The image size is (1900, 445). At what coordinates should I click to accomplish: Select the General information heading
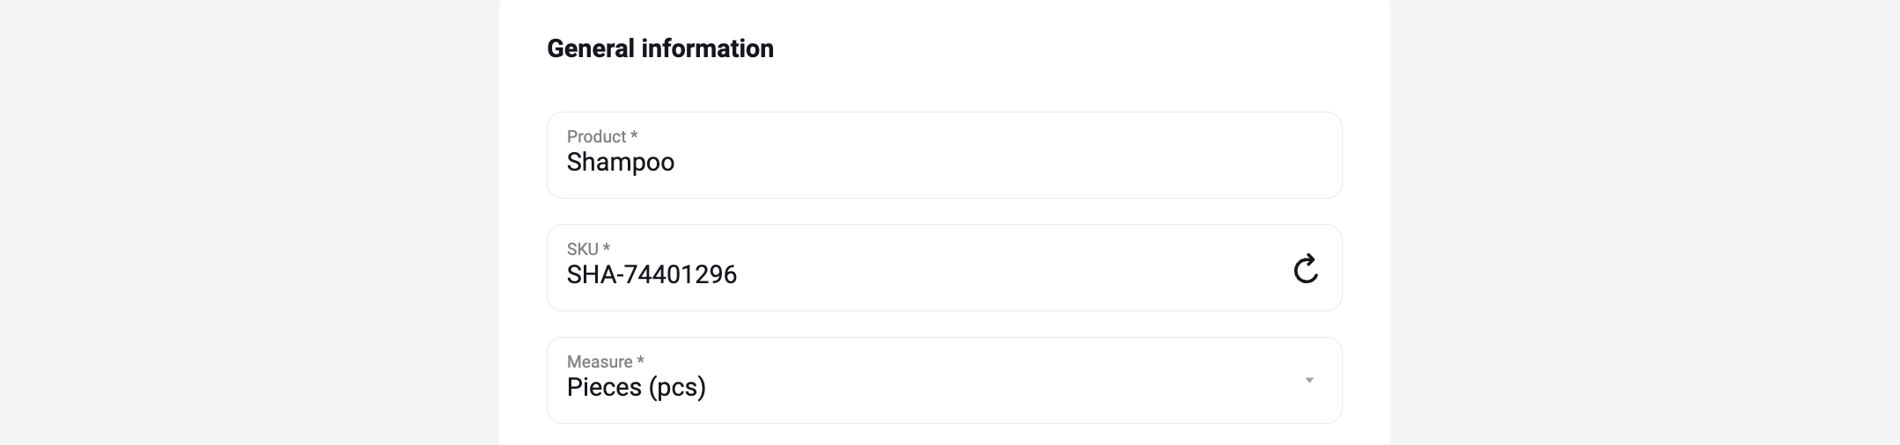click(660, 48)
